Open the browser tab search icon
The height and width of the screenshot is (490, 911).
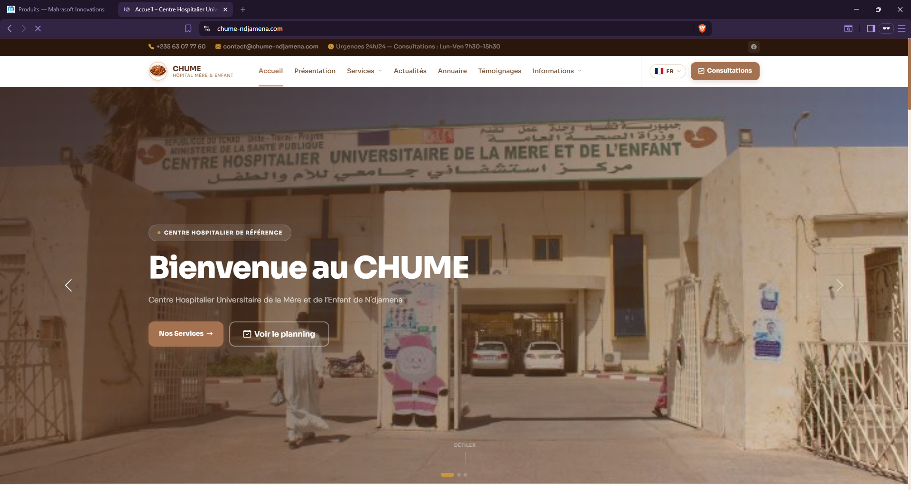pyautogui.click(x=848, y=28)
